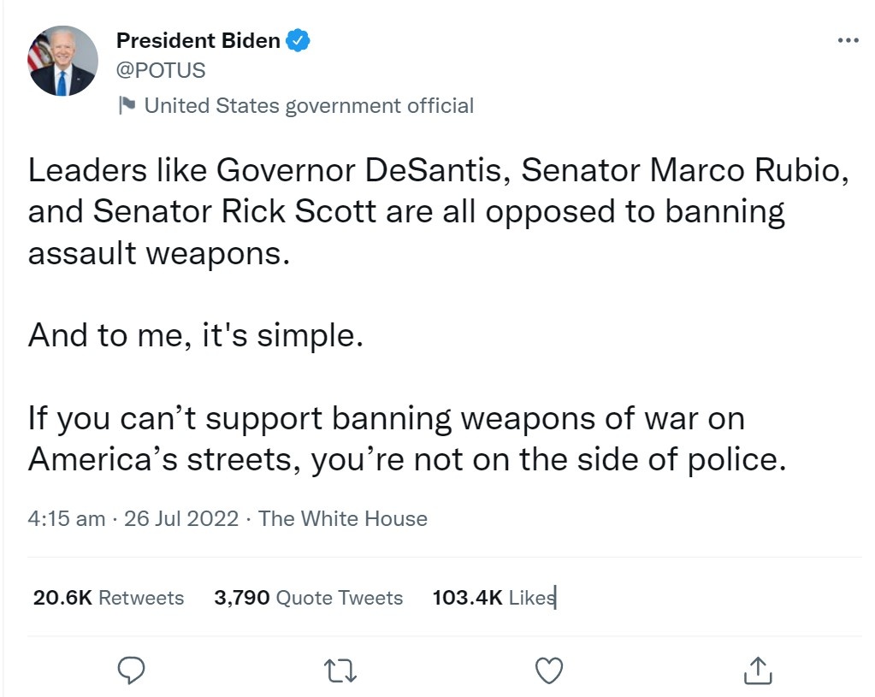The height and width of the screenshot is (697, 875).
Task: View the 3,790 Quote Tweets
Action: [308, 598]
